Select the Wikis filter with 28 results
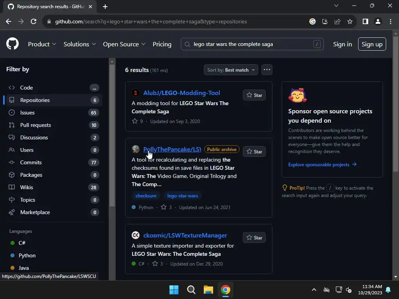This screenshot has width=399, height=299. (53, 187)
